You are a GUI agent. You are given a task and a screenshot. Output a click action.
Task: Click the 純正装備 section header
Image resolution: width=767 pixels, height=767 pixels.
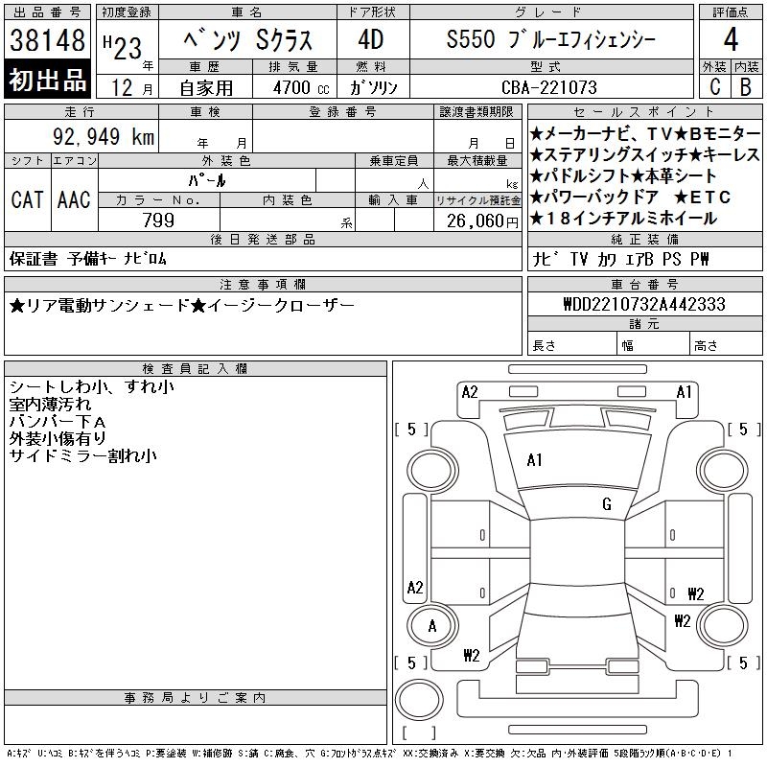click(x=644, y=239)
